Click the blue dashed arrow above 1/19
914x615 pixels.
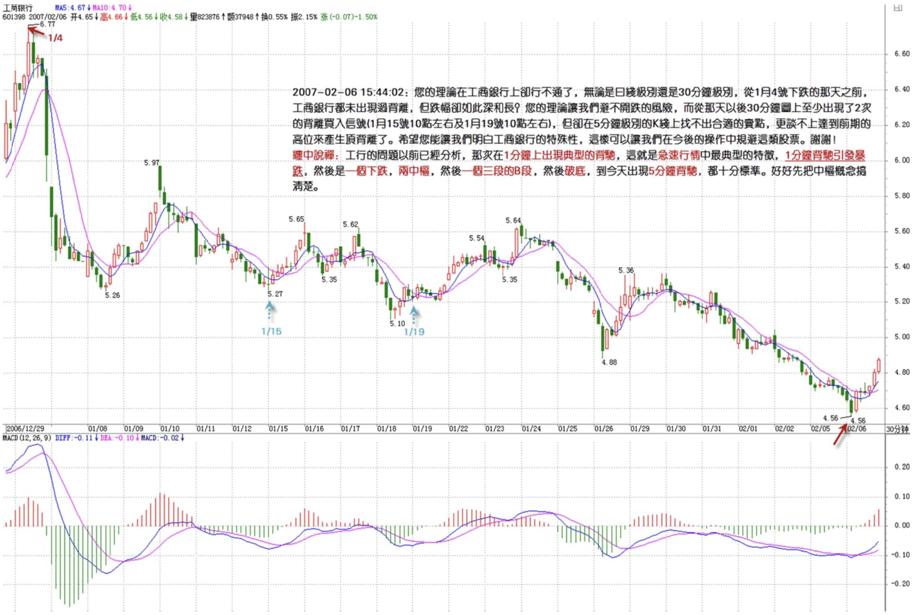414,314
